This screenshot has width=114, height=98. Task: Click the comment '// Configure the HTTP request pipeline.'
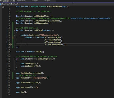pyautogui.click(x=37, y=56)
